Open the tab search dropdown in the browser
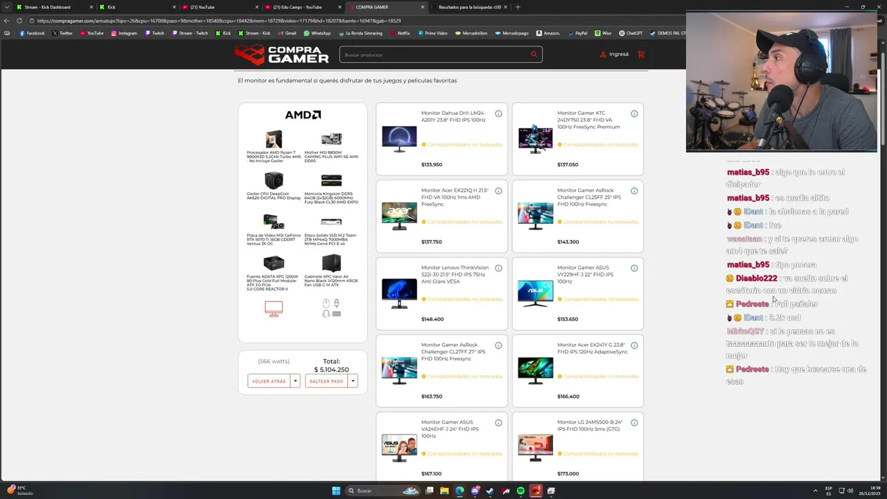 8,7
